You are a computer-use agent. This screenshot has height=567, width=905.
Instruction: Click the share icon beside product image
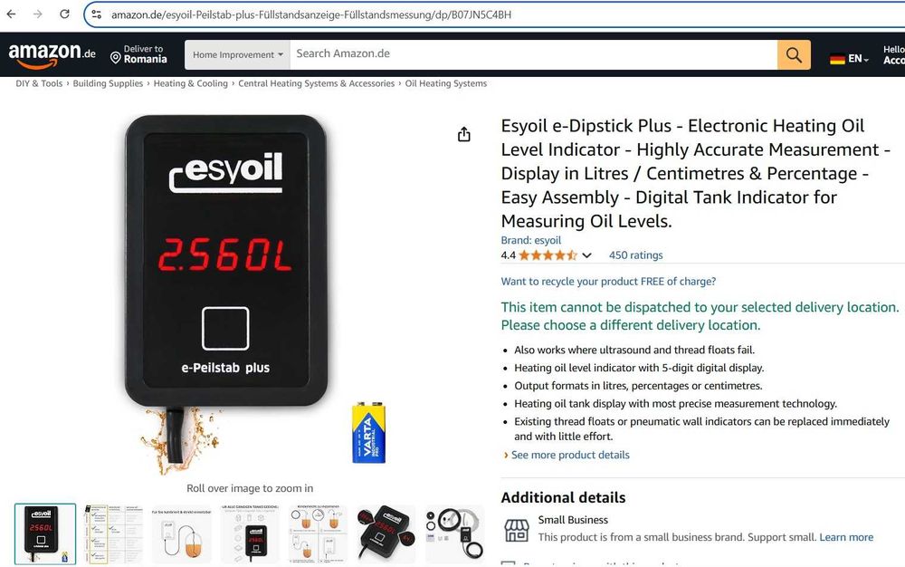464,135
